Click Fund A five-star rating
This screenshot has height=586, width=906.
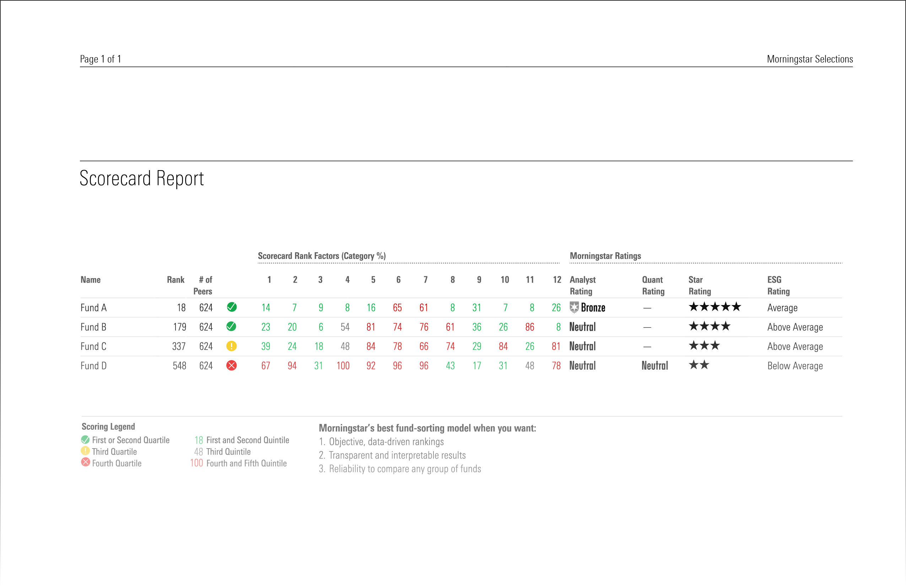tap(714, 307)
